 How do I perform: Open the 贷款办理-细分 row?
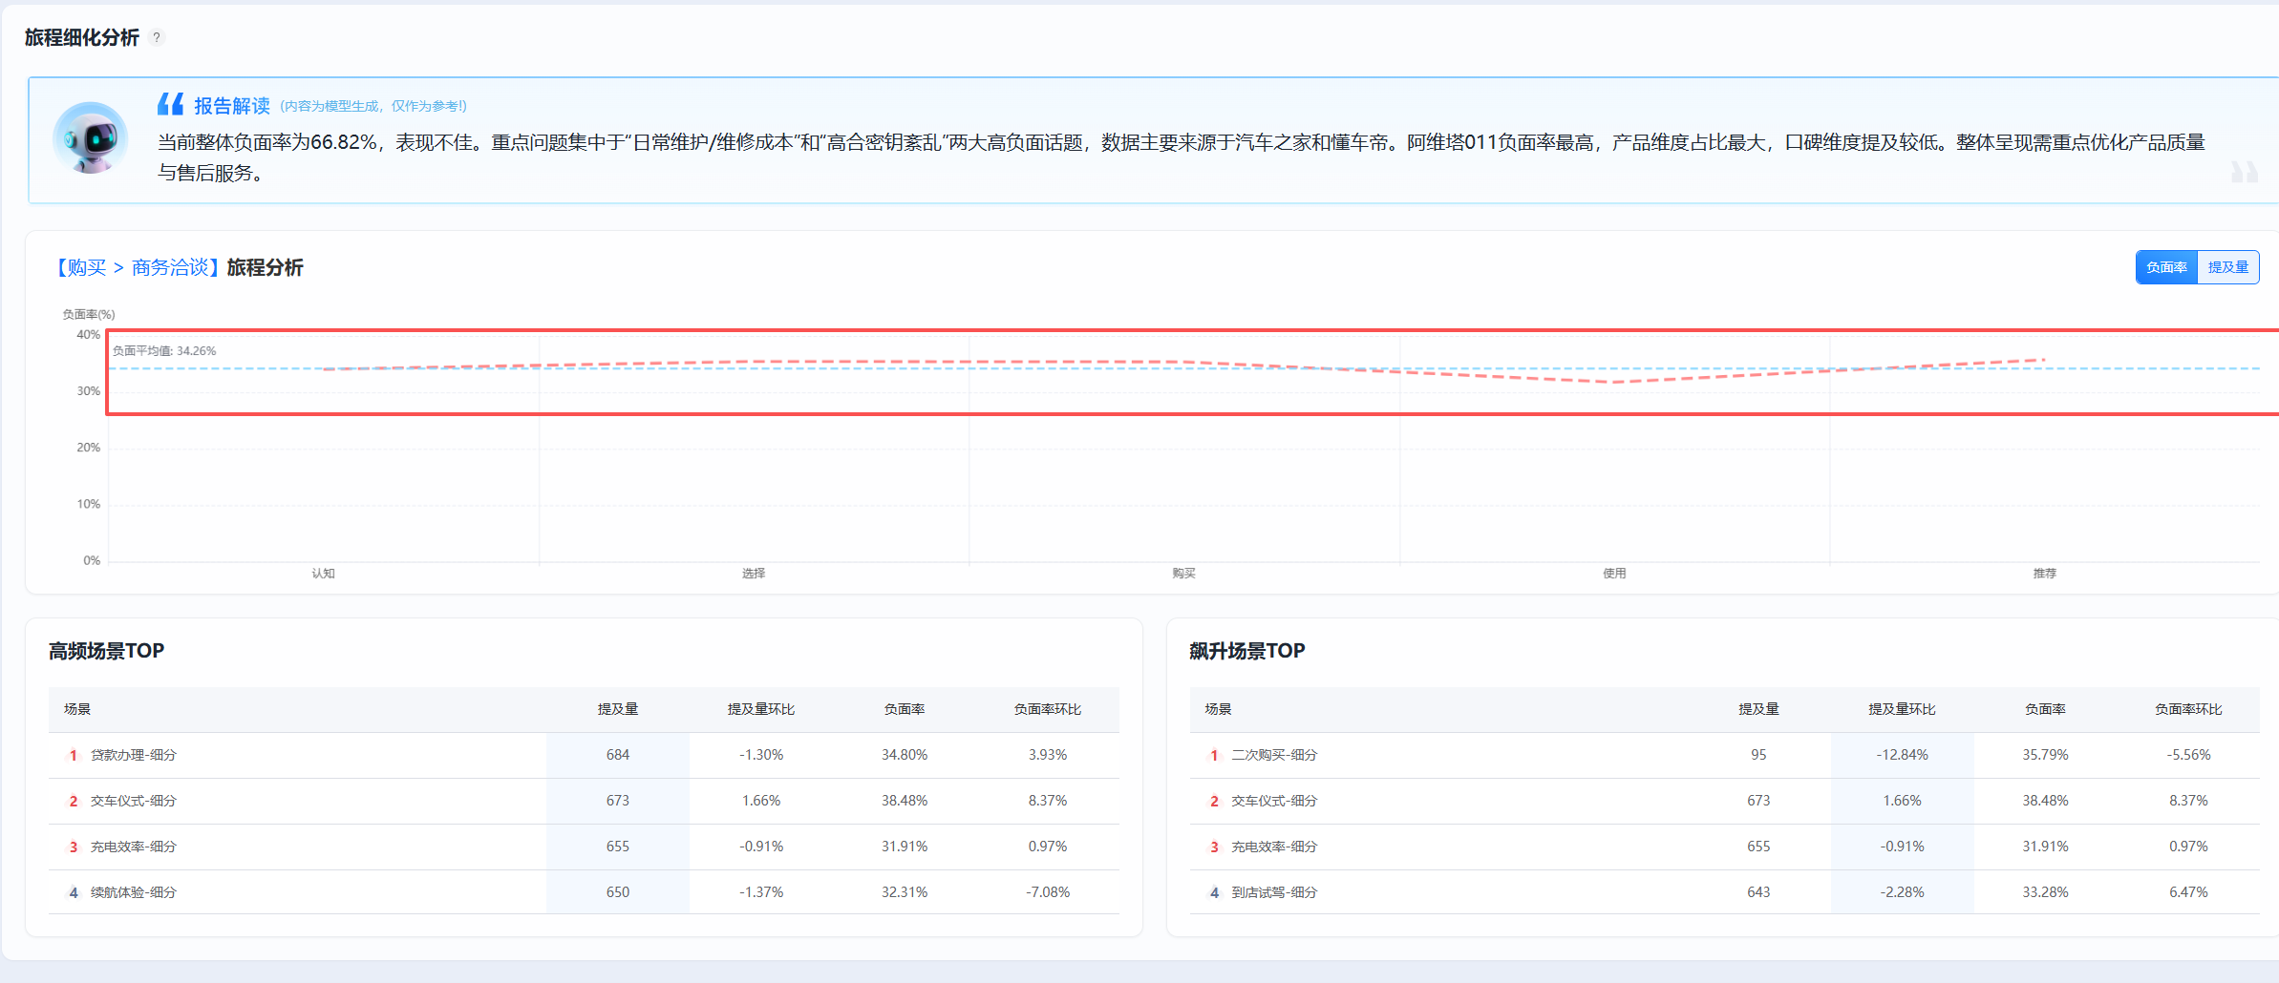[x=584, y=755]
